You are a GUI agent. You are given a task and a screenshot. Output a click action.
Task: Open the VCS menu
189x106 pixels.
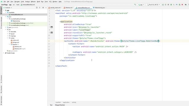[x=50, y=1]
